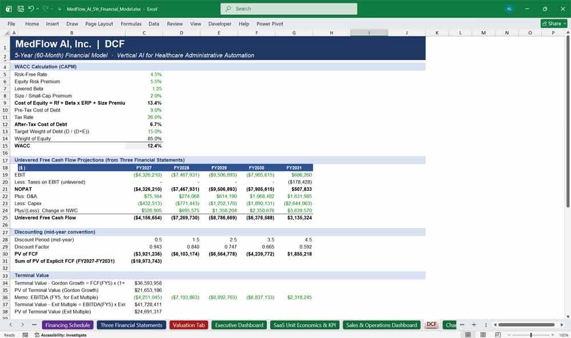The width and height of the screenshot is (571, 338).
Task: Select the FY2031 column heading cell
Action: (x=294, y=168)
